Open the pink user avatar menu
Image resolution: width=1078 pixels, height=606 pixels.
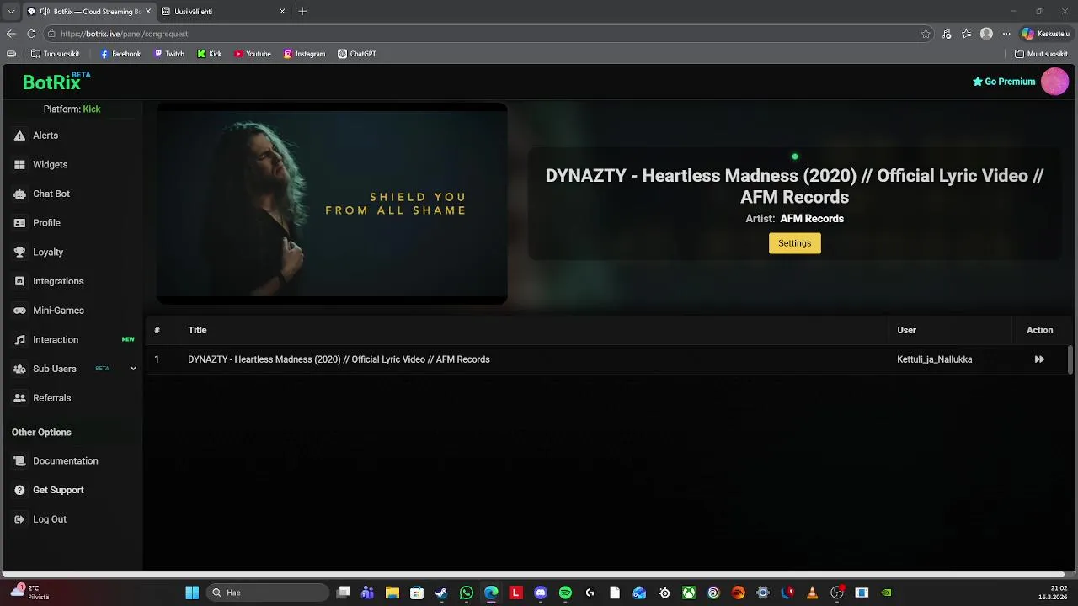[1054, 82]
